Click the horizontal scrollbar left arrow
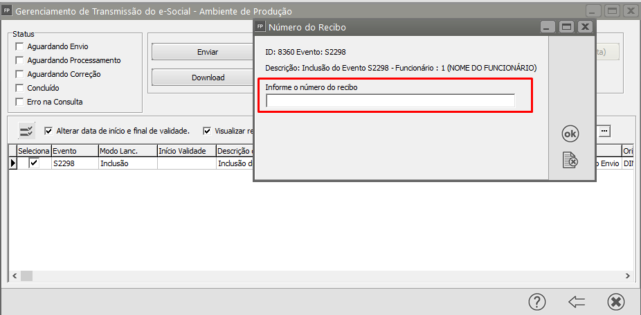 pyautogui.click(x=15, y=276)
